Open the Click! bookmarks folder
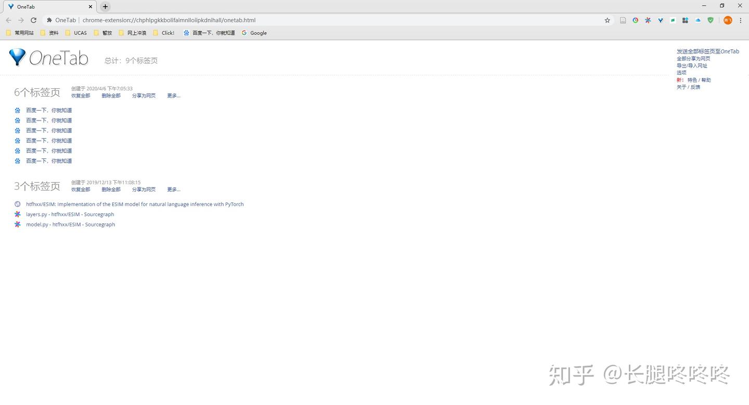749x405 pixels. [x=164, y=33]
